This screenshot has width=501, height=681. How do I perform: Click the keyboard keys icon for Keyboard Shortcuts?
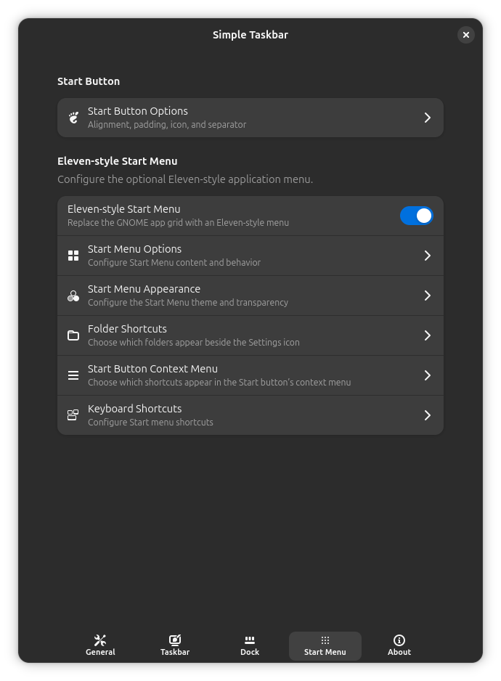(73, 415)
